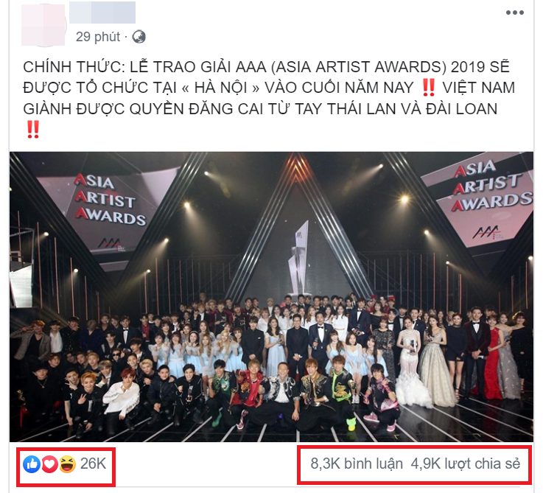Open the "8,3K bình luận" comments
543x493 pixels.
(357, 464)
